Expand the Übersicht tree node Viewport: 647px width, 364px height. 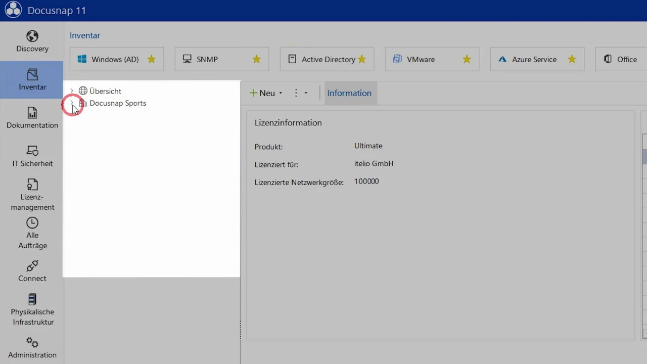click(71, 91)
